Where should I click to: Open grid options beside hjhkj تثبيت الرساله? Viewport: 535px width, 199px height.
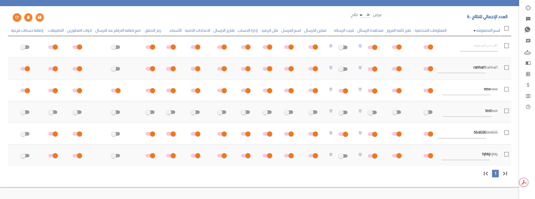331,155
